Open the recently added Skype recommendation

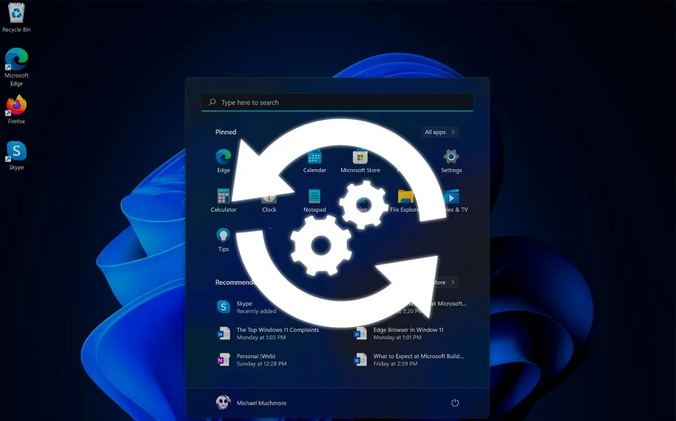(x=246, y=307)
